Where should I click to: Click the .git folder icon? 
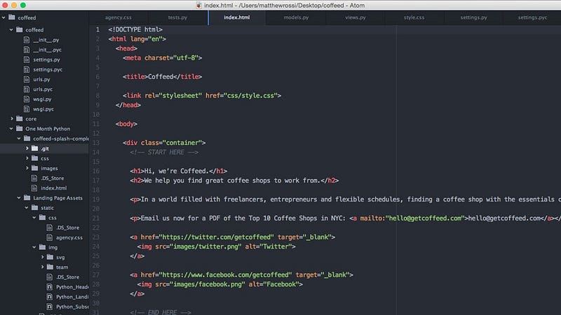(x=34, y=148)
